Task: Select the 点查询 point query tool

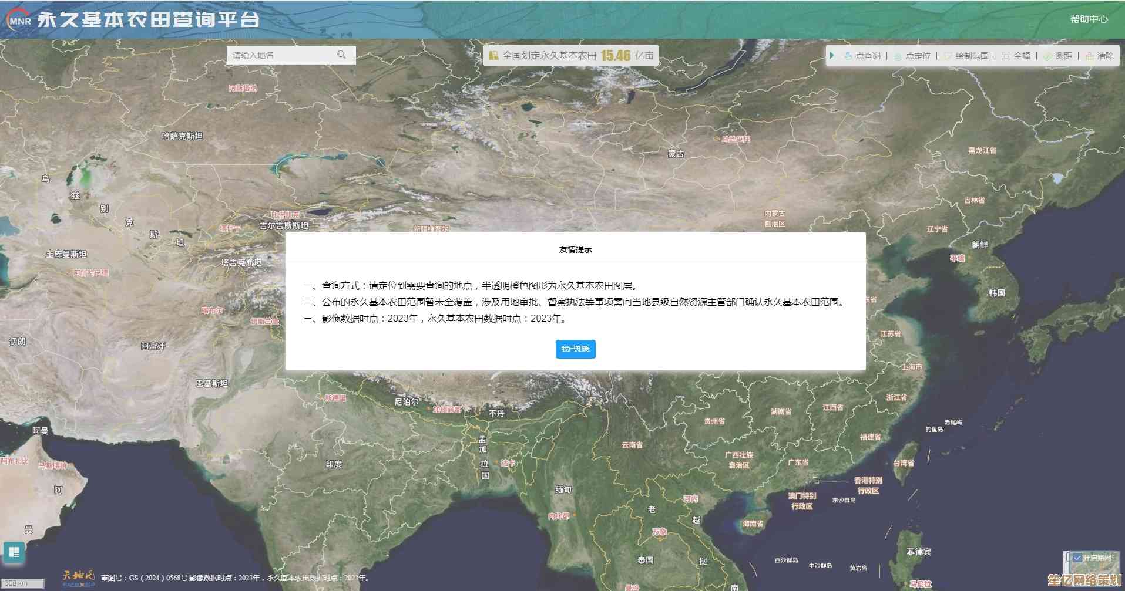Action: (x=862, y=56)
